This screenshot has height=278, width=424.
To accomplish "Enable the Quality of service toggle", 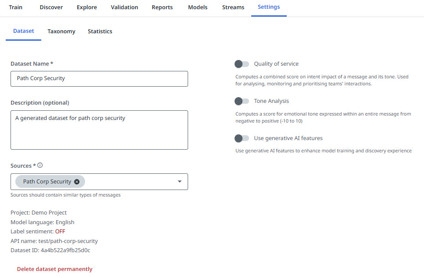I will click(242, 64).
